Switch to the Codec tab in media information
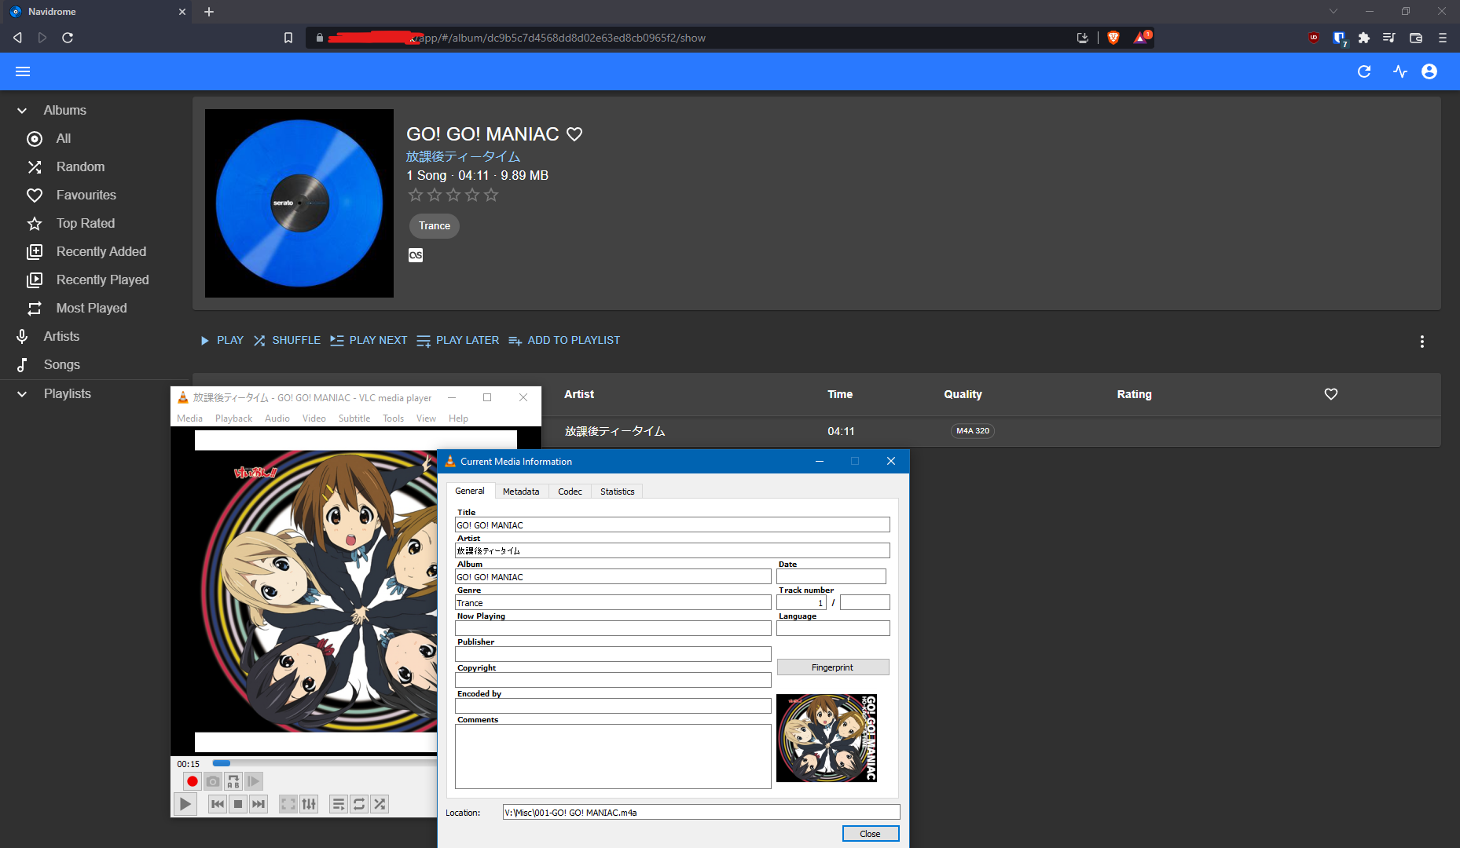1460x848 pixels. 570,491
